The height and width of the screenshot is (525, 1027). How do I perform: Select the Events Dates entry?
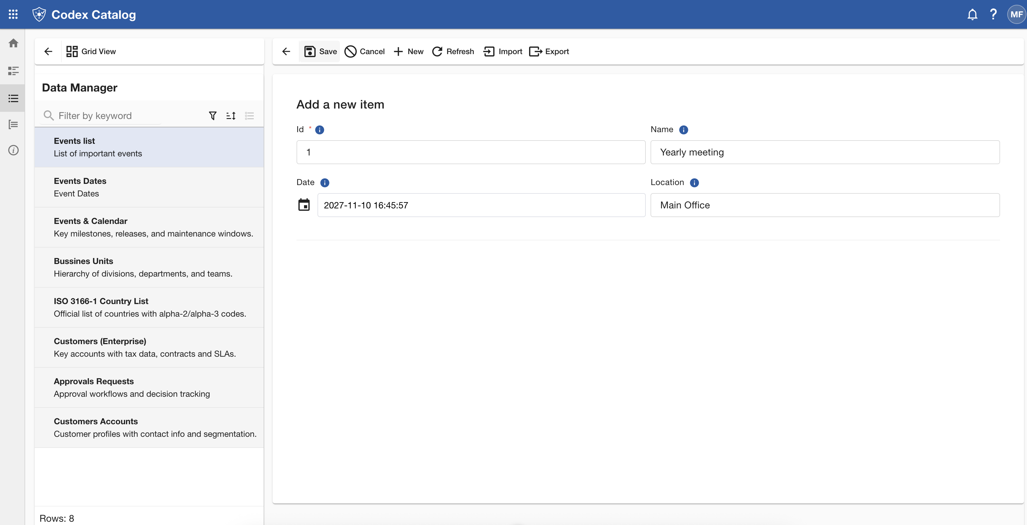click(x=149, y=187)
